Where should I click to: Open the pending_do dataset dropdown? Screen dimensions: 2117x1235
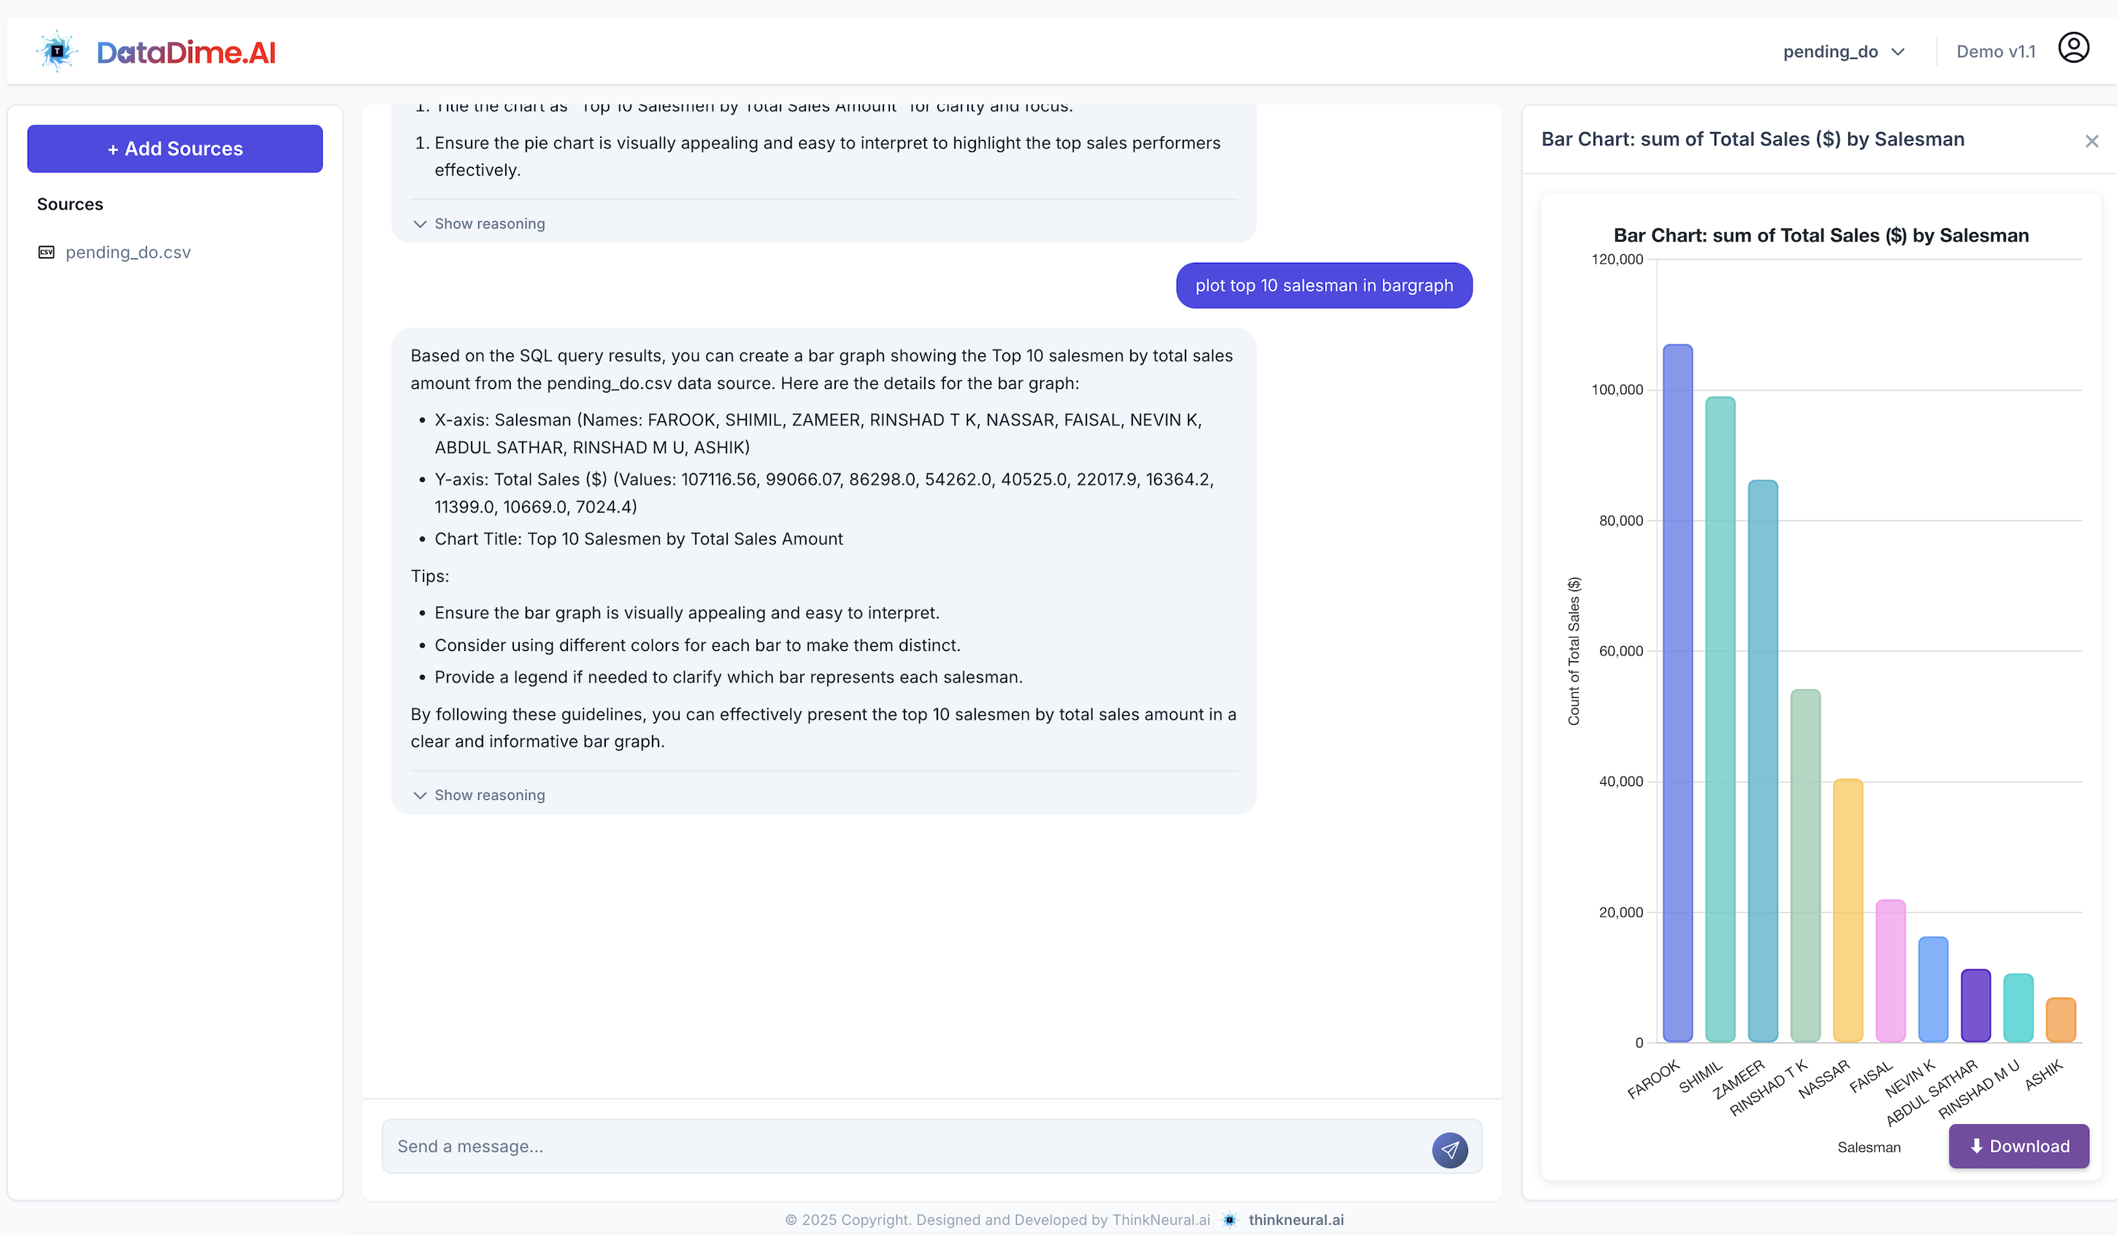click(1844, 51)
